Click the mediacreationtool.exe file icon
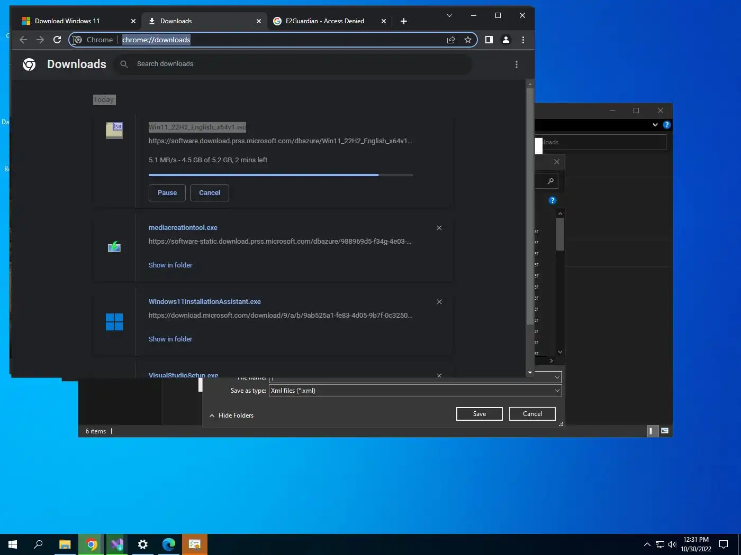 coord(114,246)
